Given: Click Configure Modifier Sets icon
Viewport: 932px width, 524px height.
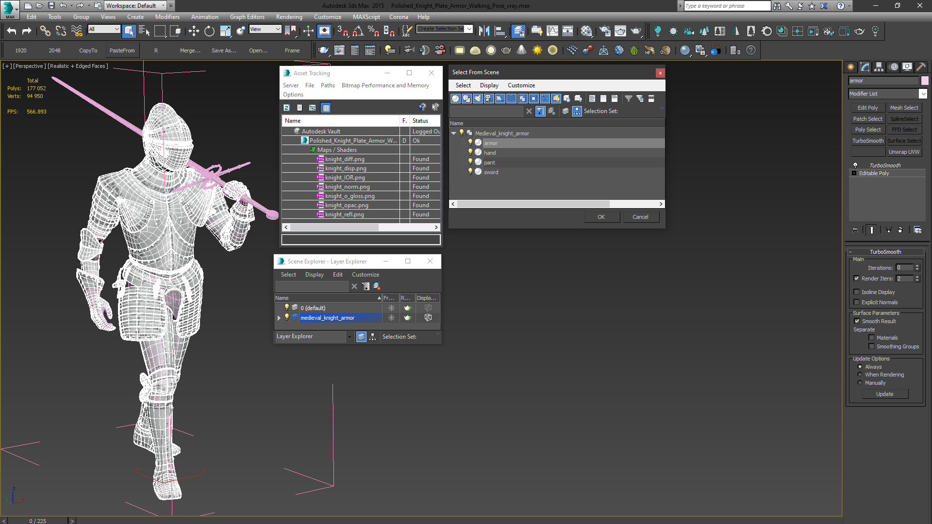Looking at the screenshot, I should pos(917,230).
